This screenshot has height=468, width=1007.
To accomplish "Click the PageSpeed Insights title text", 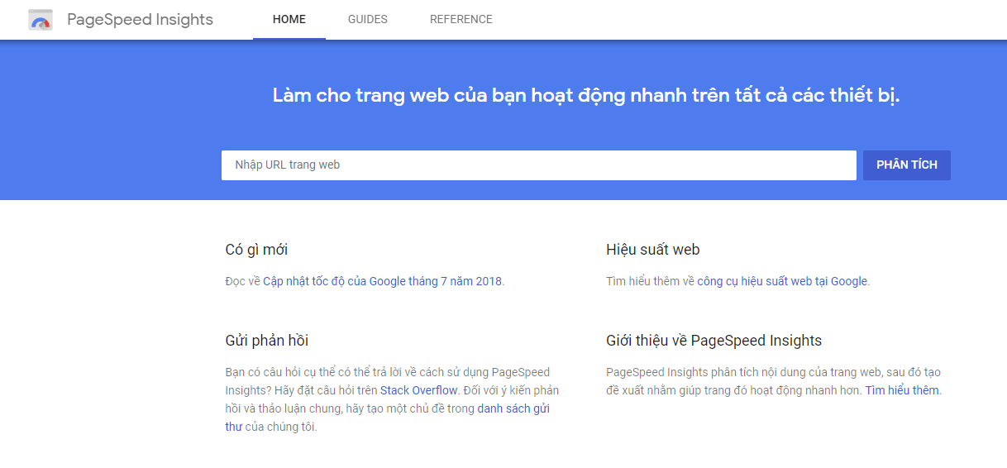I will (x=140, y=20).
